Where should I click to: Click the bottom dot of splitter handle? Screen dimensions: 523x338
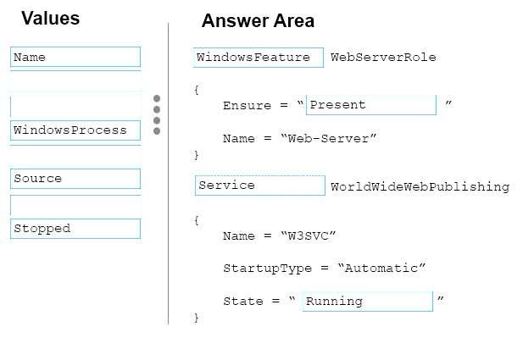(x=157, y=131)
